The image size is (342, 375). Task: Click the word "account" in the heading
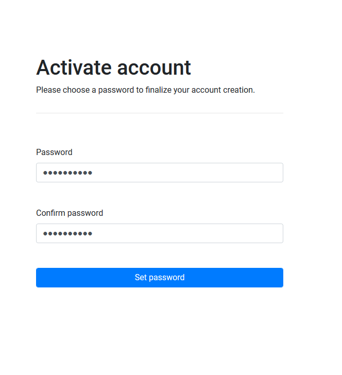pos(154,67)
